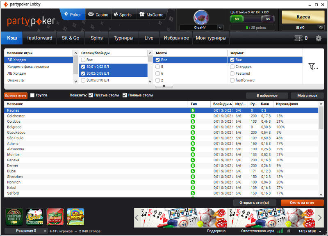This screenshot has width=328, height=236.
Task: Click the 0 / 25 points progress bar
Action: coord(253,27)
